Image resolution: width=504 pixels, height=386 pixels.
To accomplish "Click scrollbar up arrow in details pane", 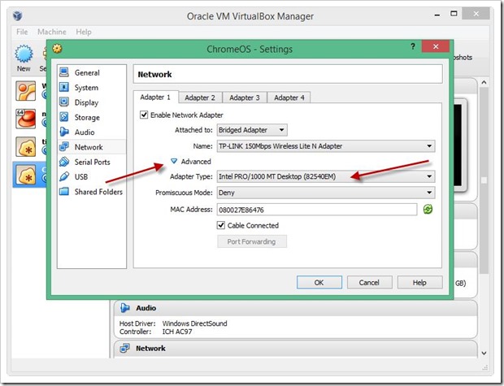I will pyautogui.click(x=484, y=83).
